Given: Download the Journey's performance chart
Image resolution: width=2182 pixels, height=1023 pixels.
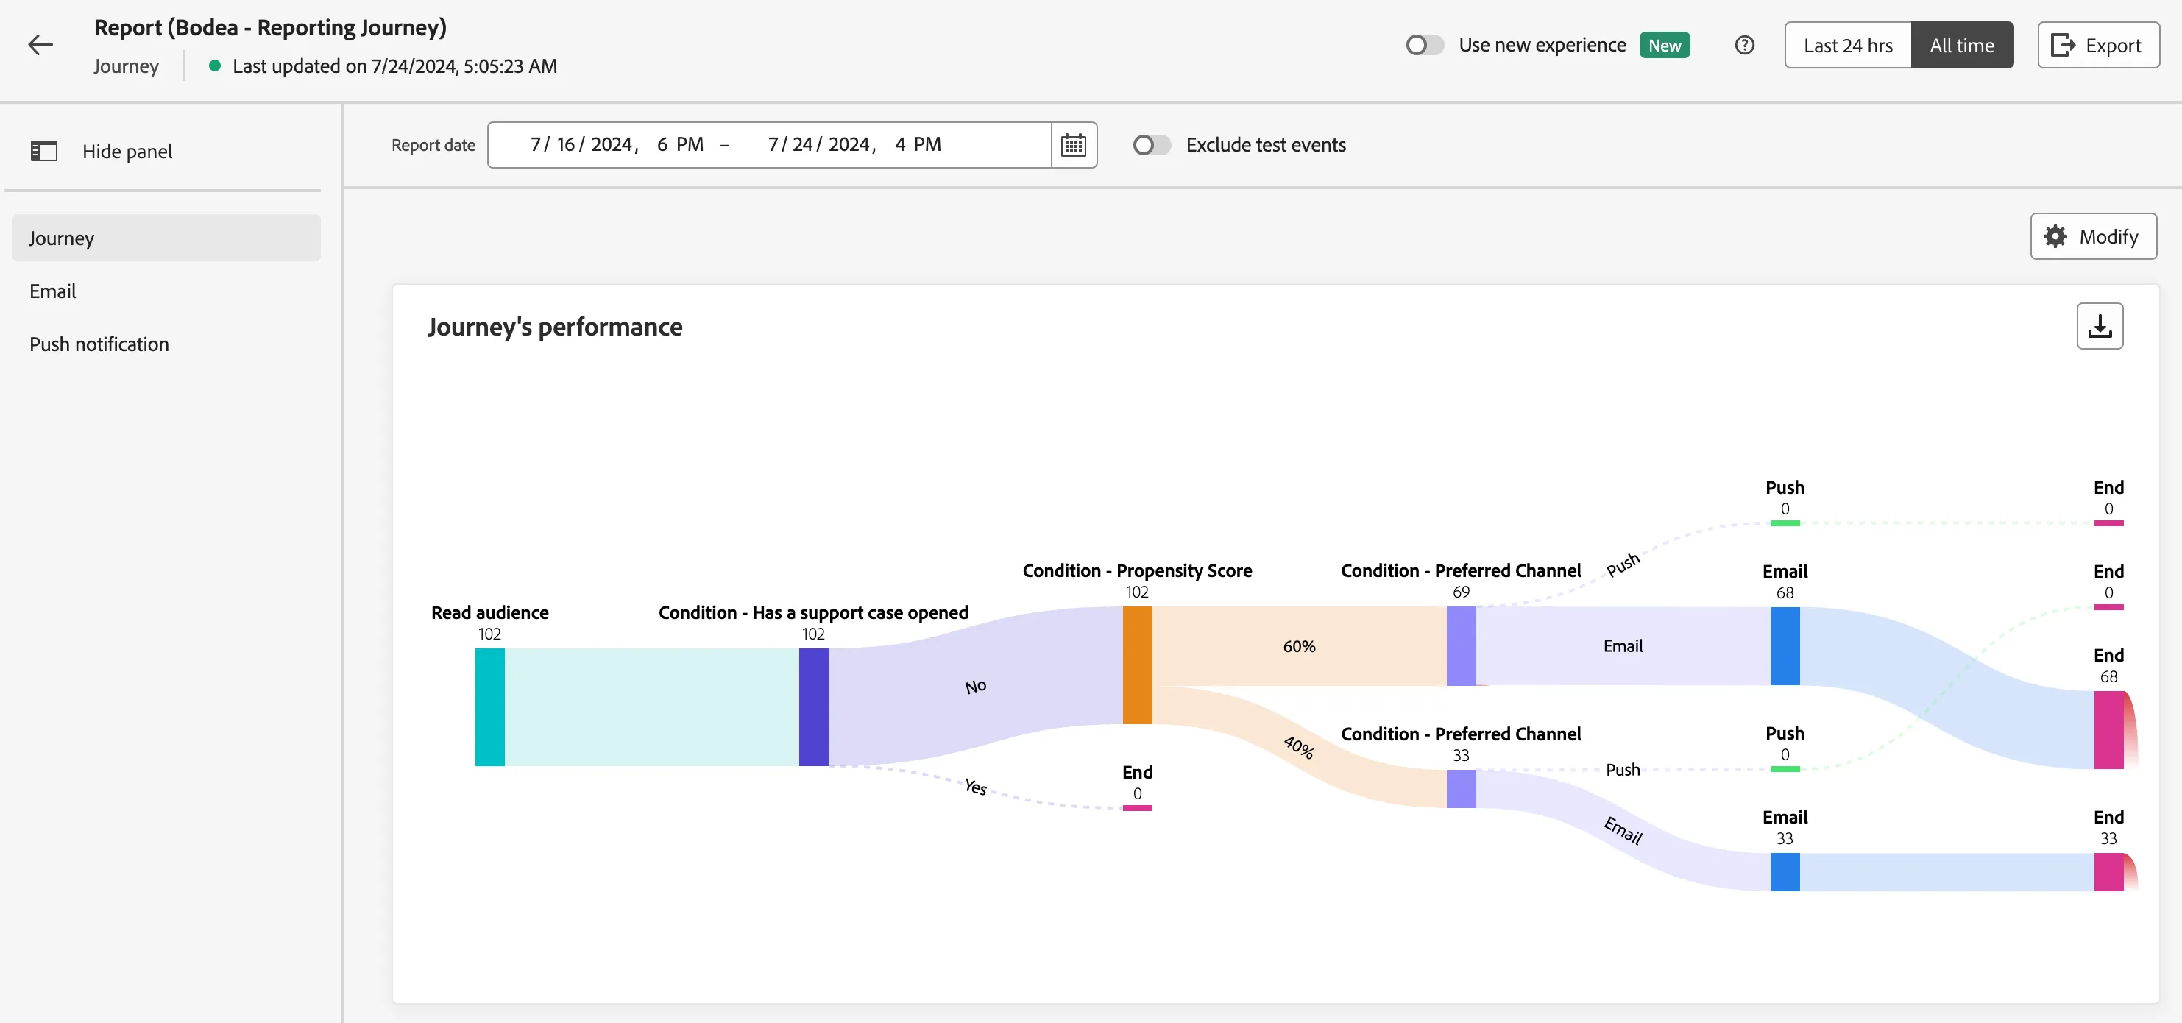Looking at the screenshot, I should [x=2099, y=326].
